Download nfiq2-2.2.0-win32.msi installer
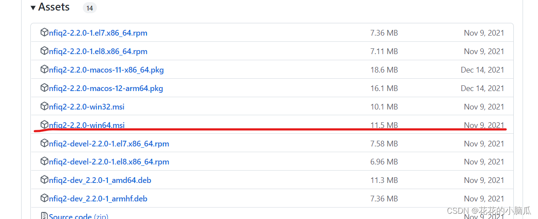This screenshot has width=538, height=219. pyautogui.click(x=87, y=107)
